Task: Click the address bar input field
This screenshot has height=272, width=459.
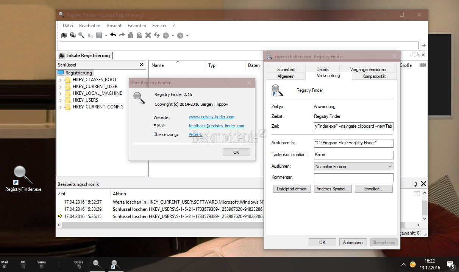Action: [x=239, y=45]
